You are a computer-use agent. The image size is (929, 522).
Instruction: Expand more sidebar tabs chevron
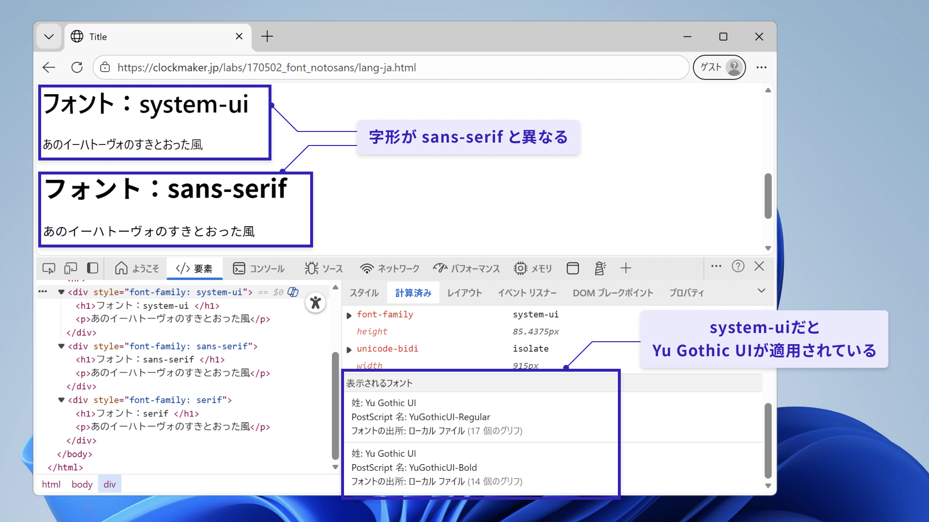point(761,291)
